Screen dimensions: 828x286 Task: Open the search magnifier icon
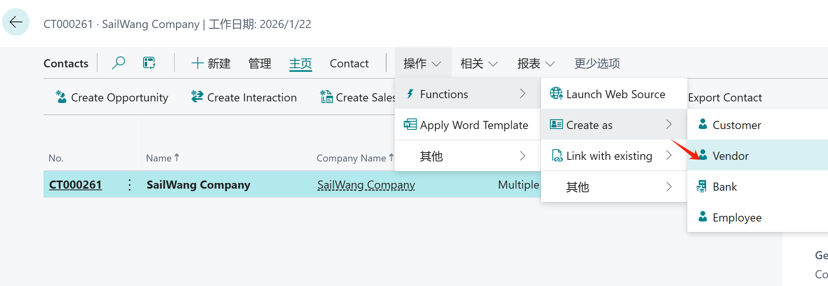[118, 63]
